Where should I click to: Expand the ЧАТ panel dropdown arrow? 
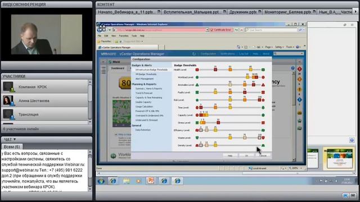[x=15, y=139]
